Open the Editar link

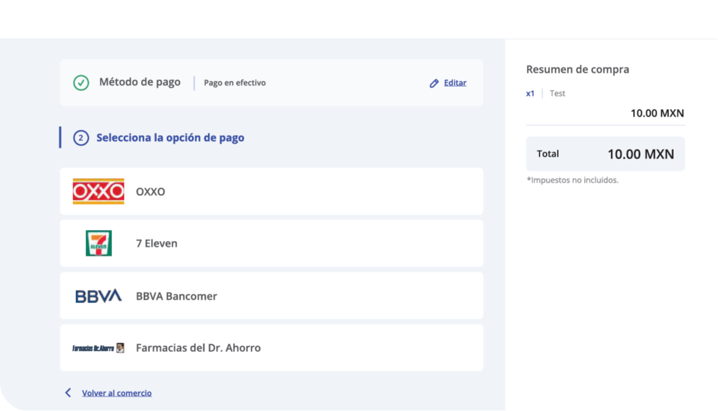pos(455,83)
